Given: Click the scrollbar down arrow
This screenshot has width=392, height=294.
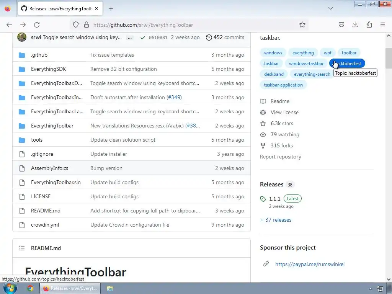Looking at the screenshot, I should pos(389,279).
